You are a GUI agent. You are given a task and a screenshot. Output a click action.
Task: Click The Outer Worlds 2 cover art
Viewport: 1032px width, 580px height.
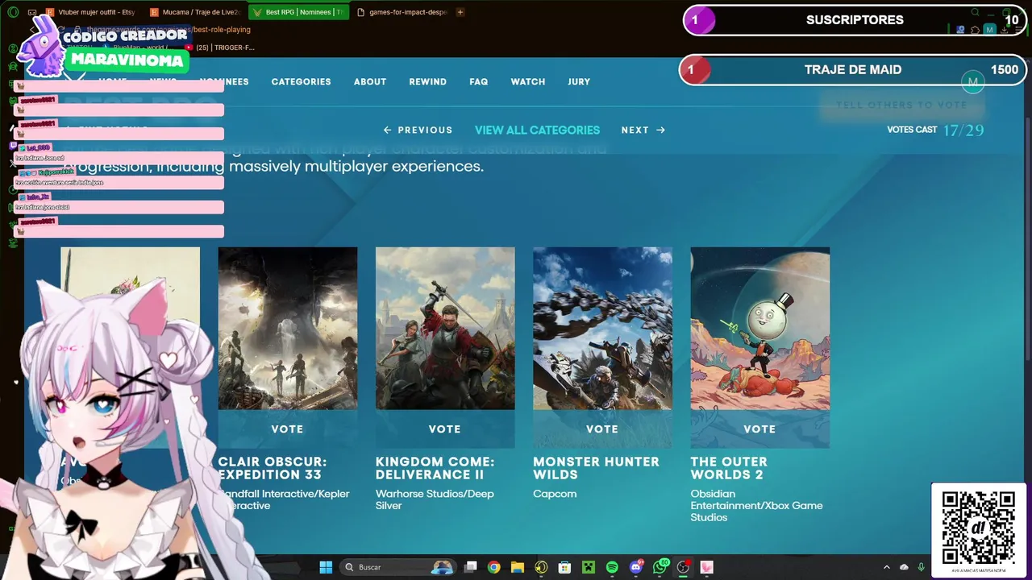point(759,329)
